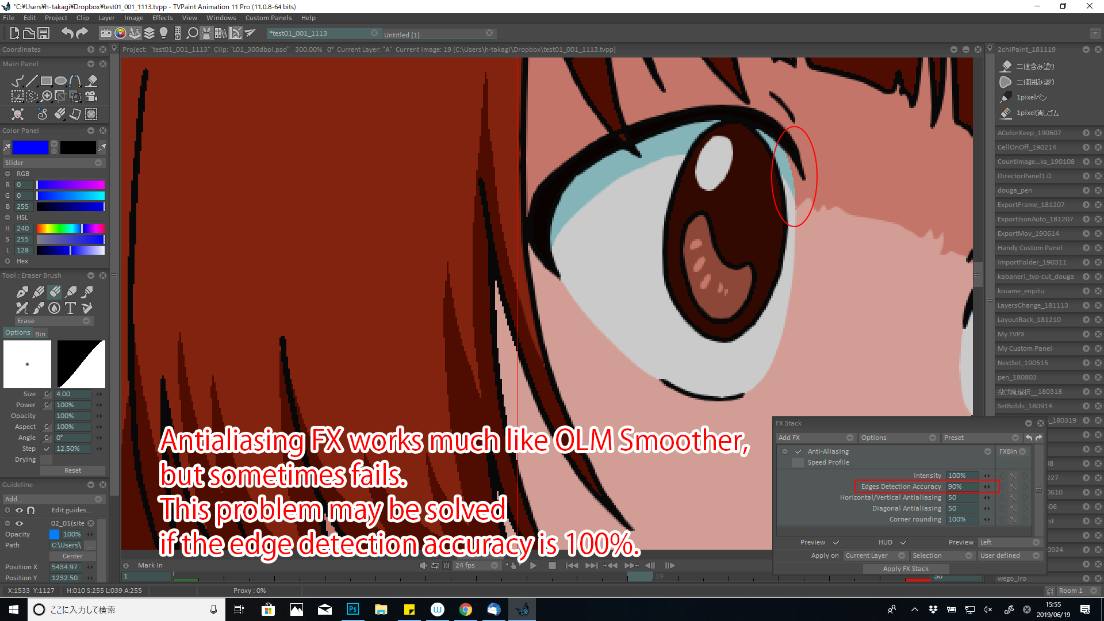
Task: Open the layers stack icon in the toolbar
Action: tap(149, 33)
